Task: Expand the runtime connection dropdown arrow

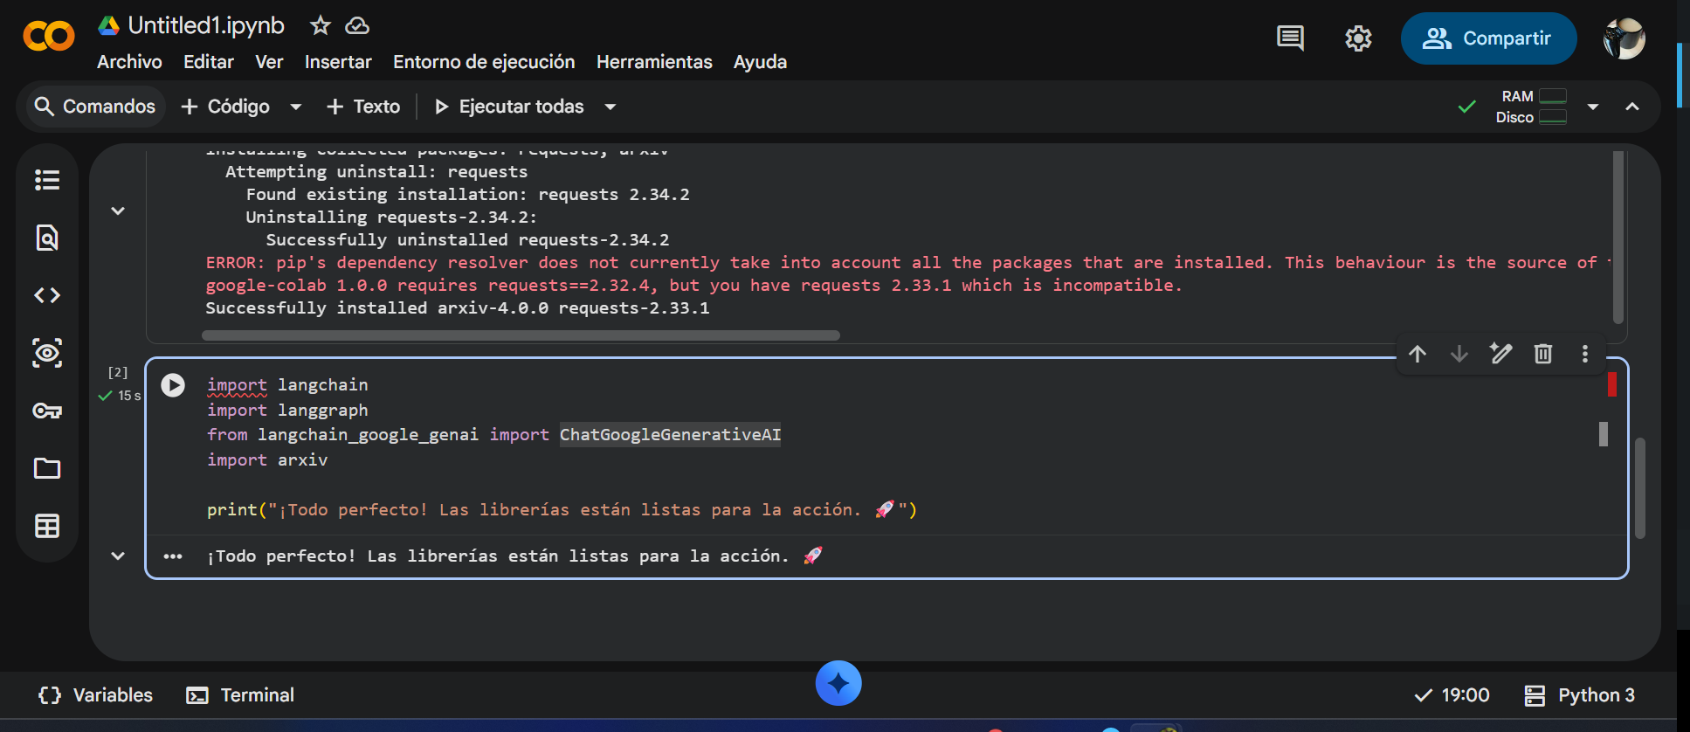Action: tap(1593, 107)
